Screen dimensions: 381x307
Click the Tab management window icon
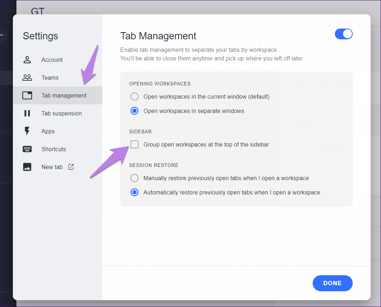click(27, 95)
